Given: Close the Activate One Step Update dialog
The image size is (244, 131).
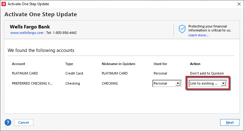Looking at the screenshot, I should coord(239,4).
